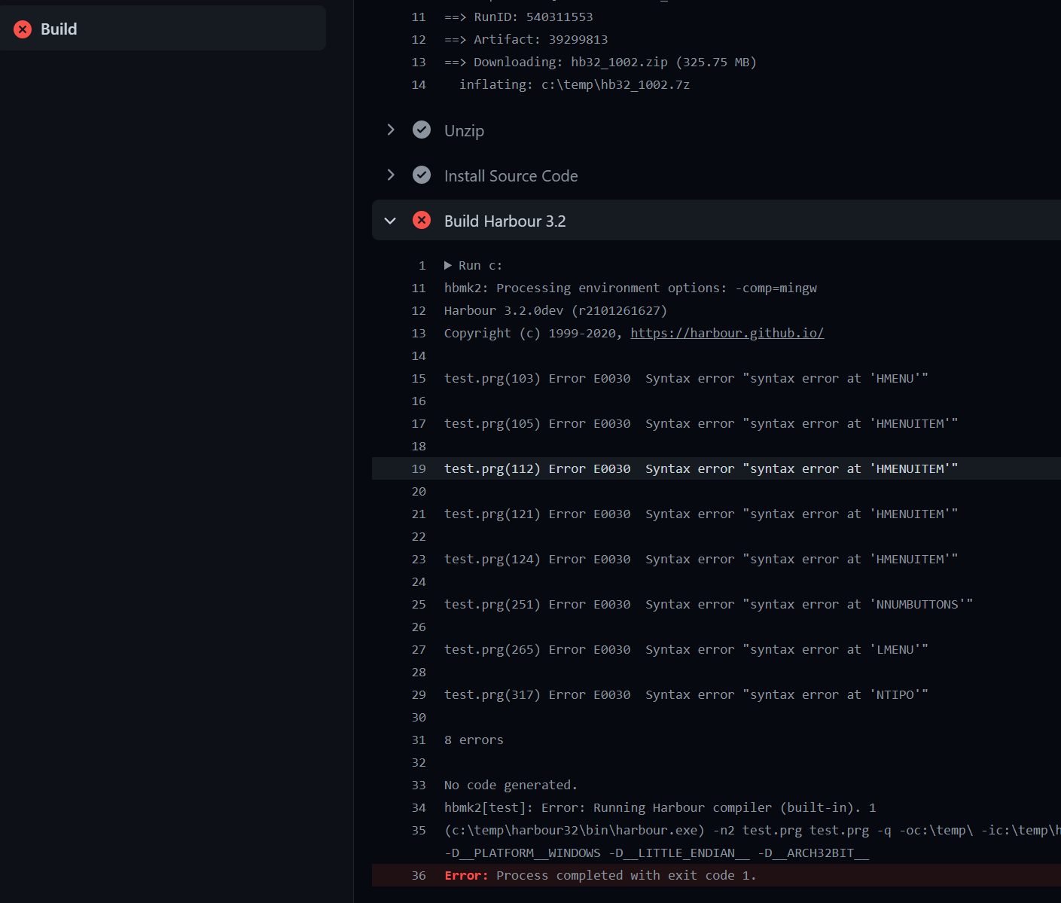Screen dimensions: 1061x903
Task: Expand the Install Source Code step chevron
Action: click(390, 175)
